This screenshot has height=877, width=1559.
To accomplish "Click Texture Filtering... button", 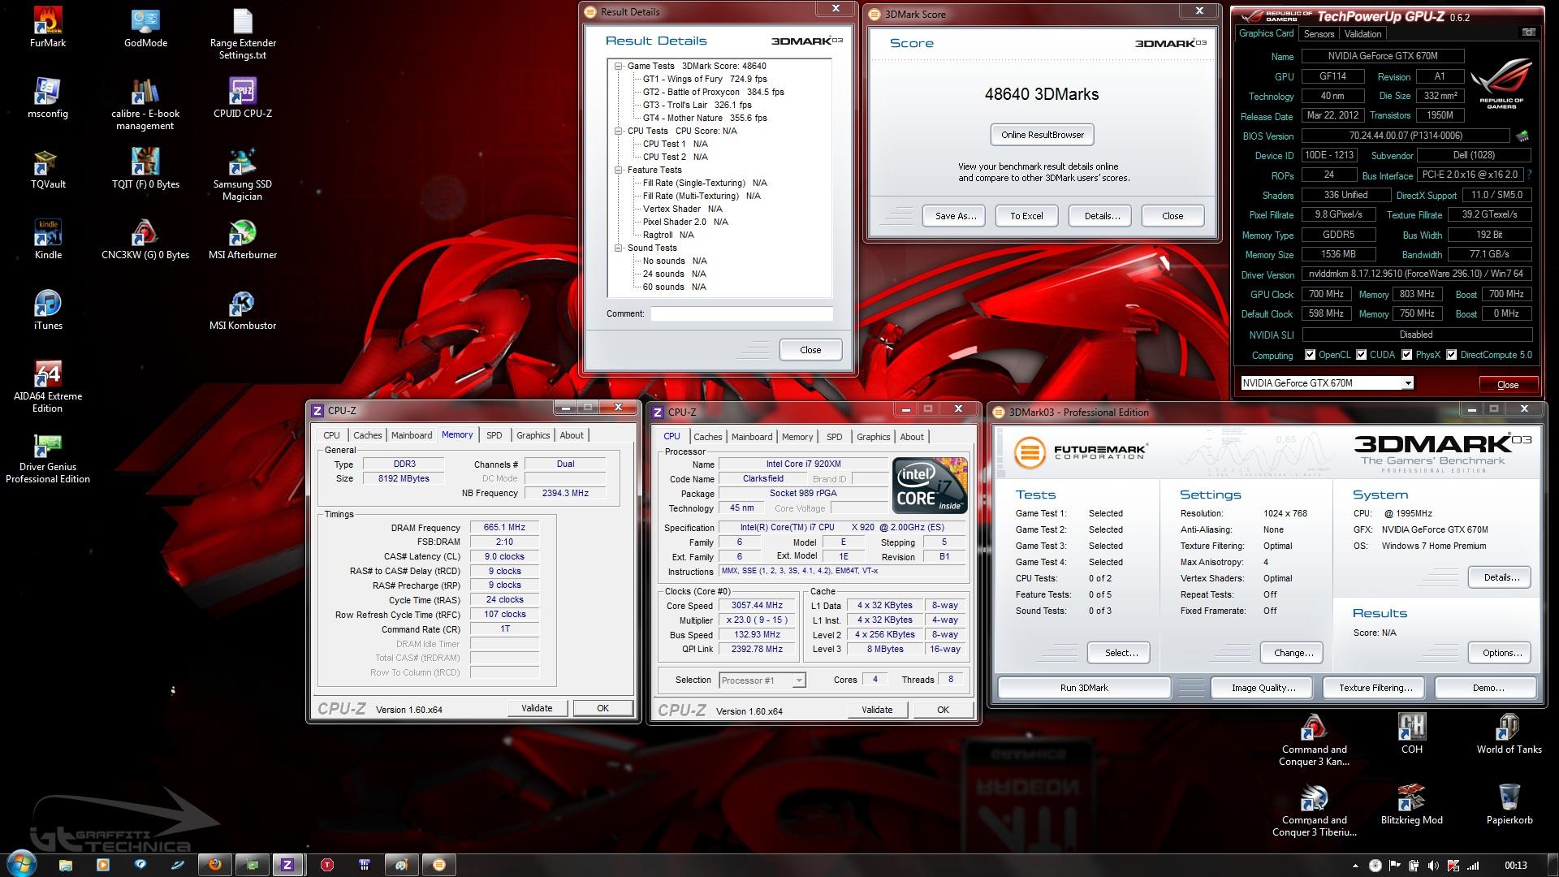I will click(x=1375, y=688).
